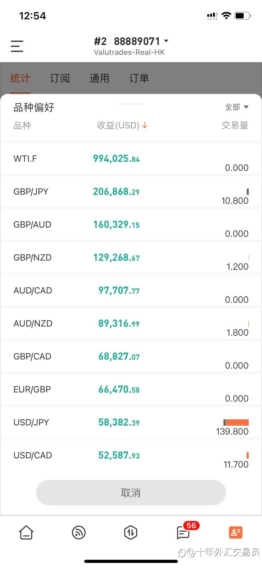The image size is (262, 568).
Task: Select the 通用 tab
Action: pos(99,78)
